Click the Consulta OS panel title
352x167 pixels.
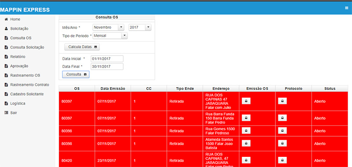click(107, 17)
